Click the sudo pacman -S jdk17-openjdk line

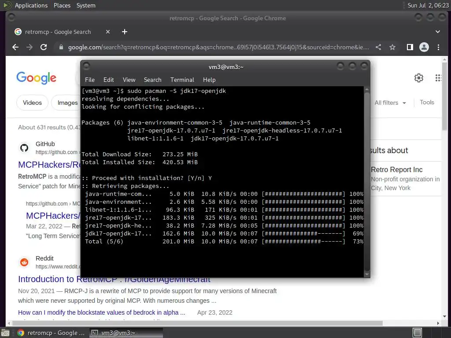tap(154, 91)
